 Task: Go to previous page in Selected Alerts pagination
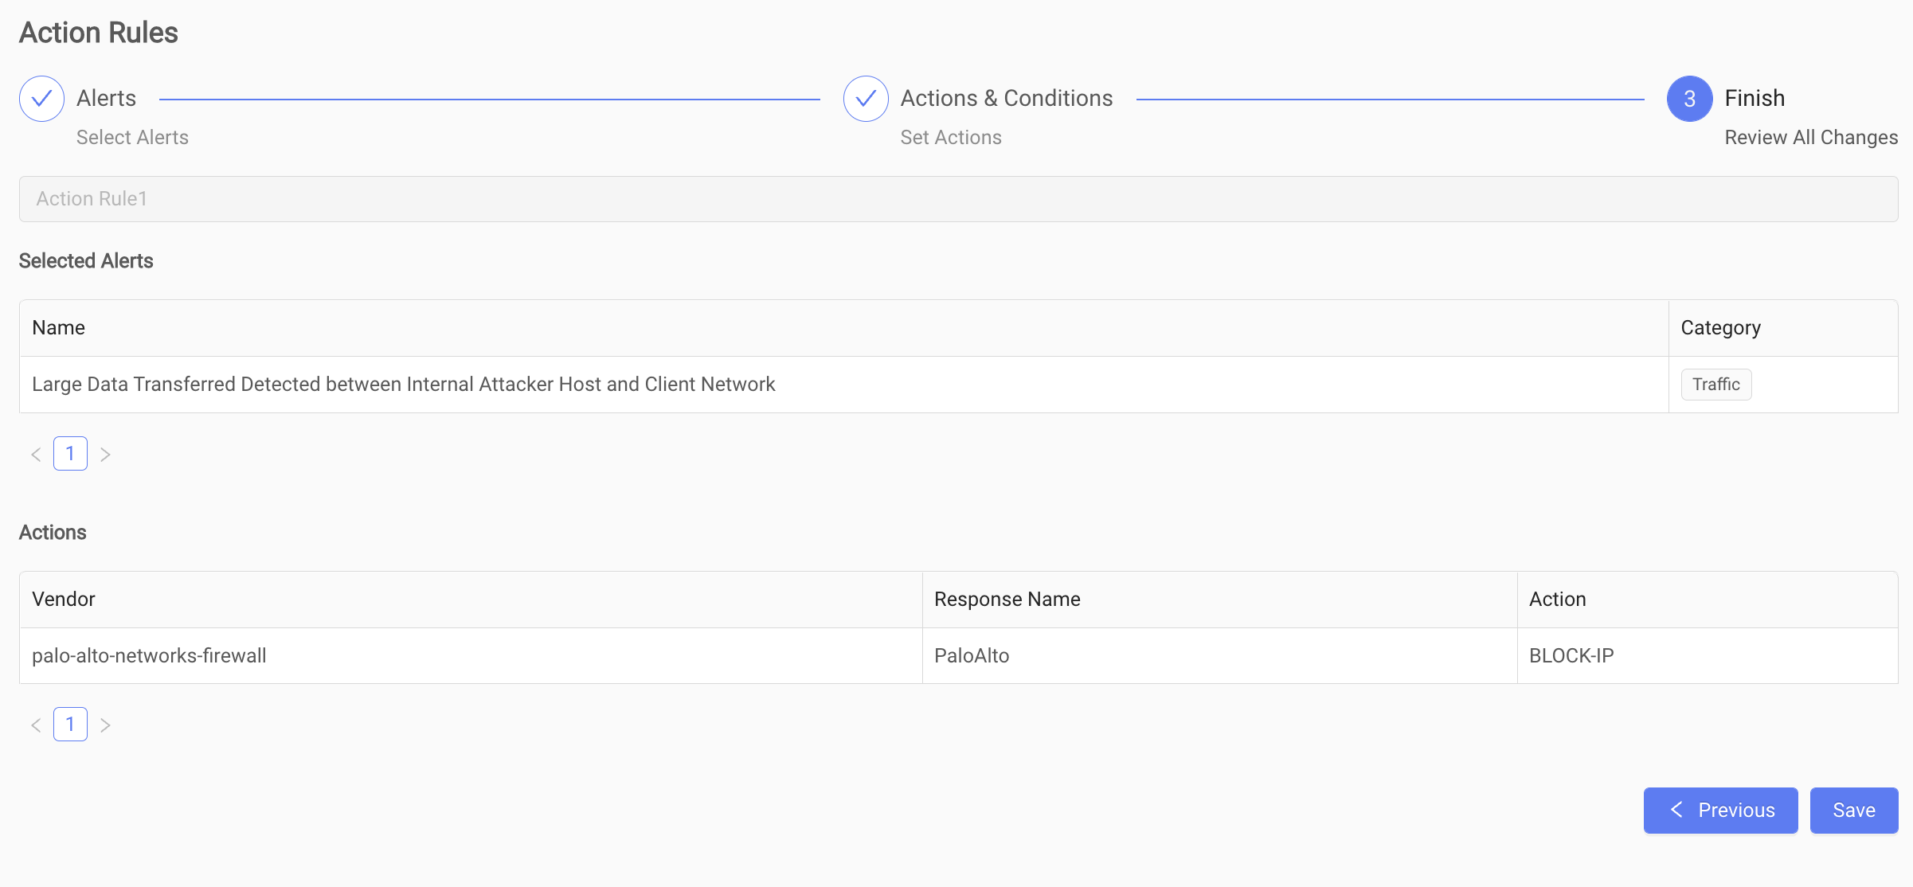point(36,454)
